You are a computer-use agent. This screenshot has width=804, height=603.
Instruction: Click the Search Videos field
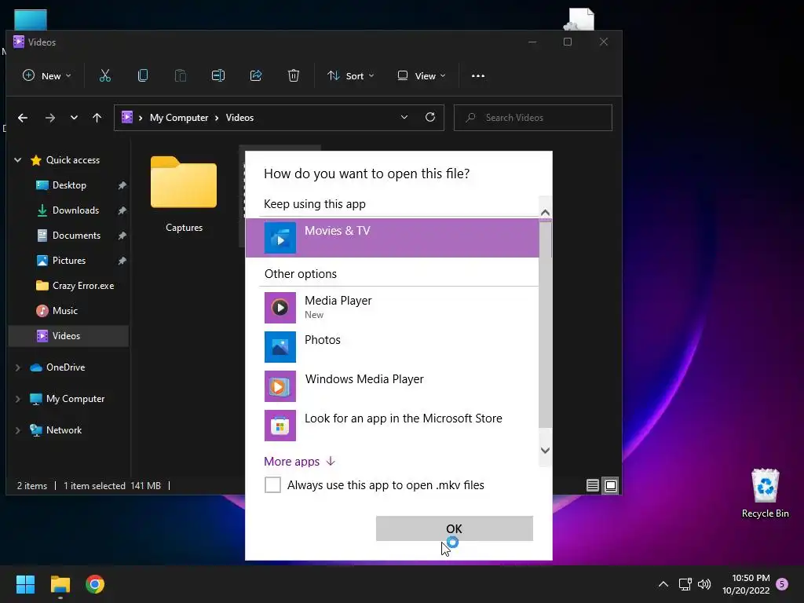click(x=533, y=118)
